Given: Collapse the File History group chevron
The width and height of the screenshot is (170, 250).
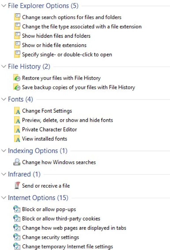Looking at the screenshot, I should pos(4,66).
